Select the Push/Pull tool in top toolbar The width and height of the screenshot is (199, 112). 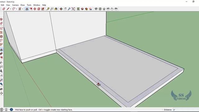tap(27, 9)
